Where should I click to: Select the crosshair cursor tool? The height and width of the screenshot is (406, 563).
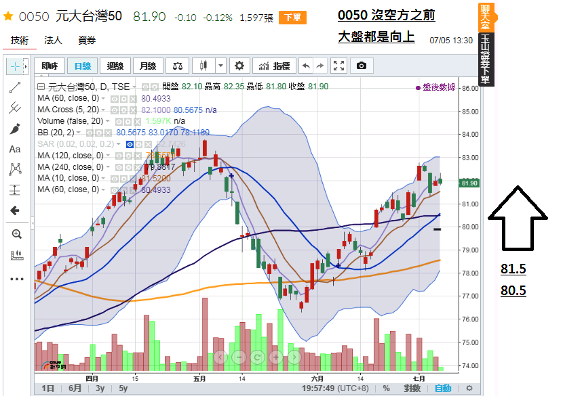[15, 66]
